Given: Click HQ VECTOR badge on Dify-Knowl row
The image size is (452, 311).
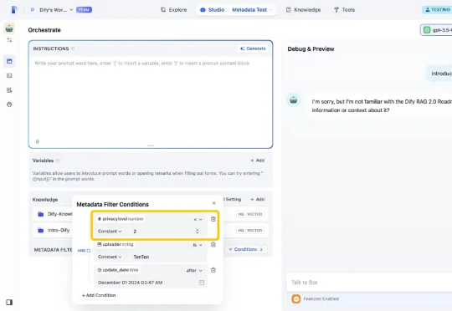Looking at the screenshot, I should (250, 214).
